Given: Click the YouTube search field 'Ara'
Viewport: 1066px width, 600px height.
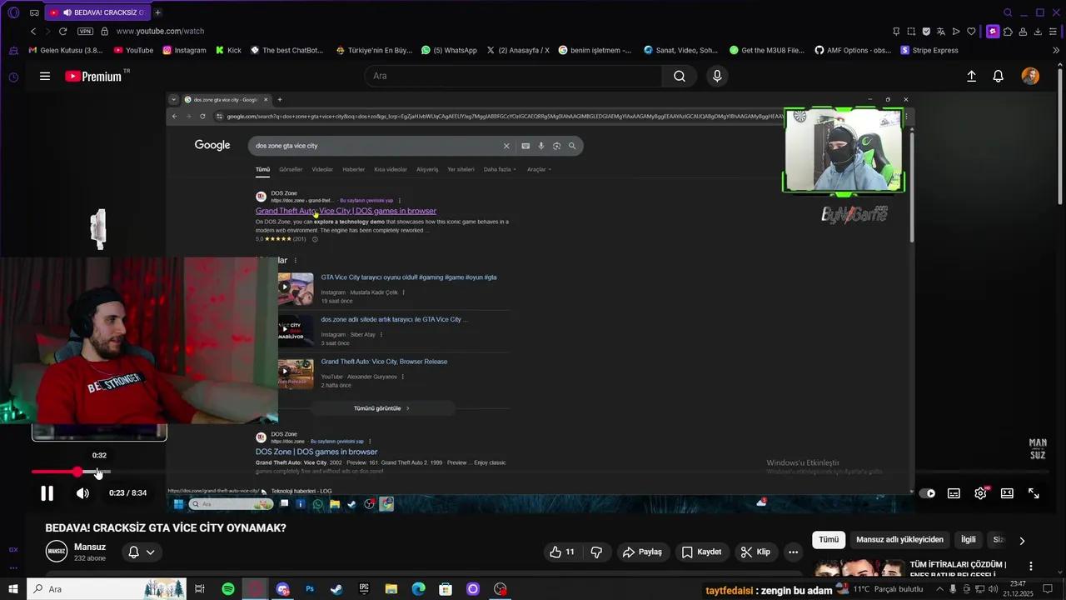Looking at the screenshot, I should [x=512, y=76].
